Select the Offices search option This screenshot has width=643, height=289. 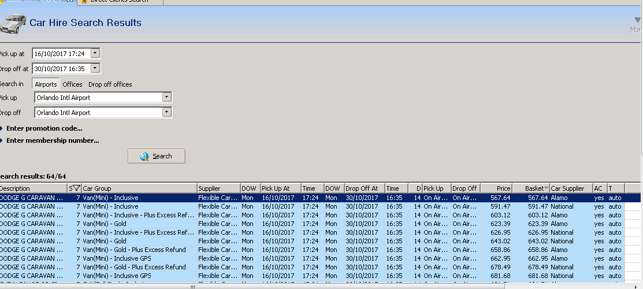pos(72,84)
